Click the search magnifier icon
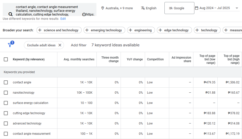This screenshot has width=242, height=139. coord(11,14)
